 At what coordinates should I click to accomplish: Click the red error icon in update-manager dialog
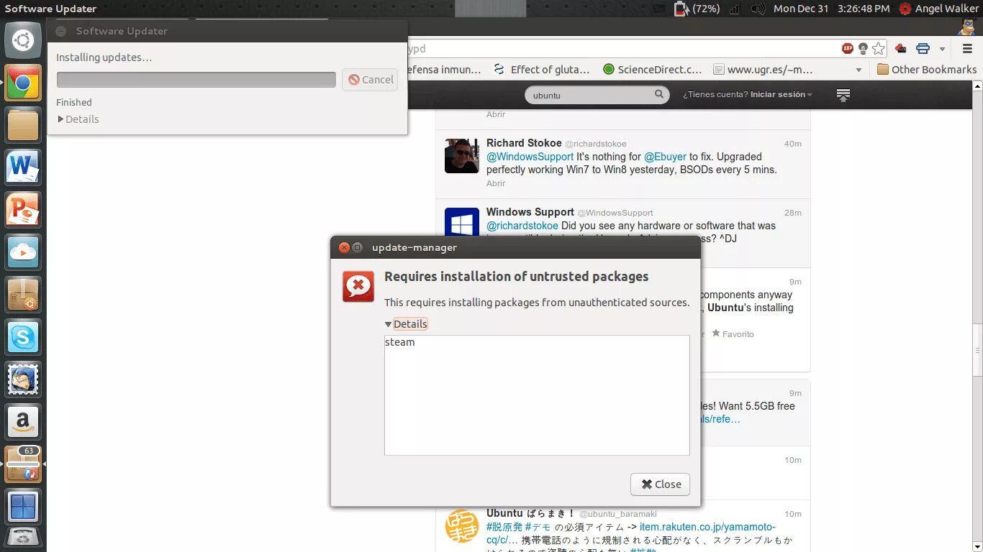click(x=358, y=287)
